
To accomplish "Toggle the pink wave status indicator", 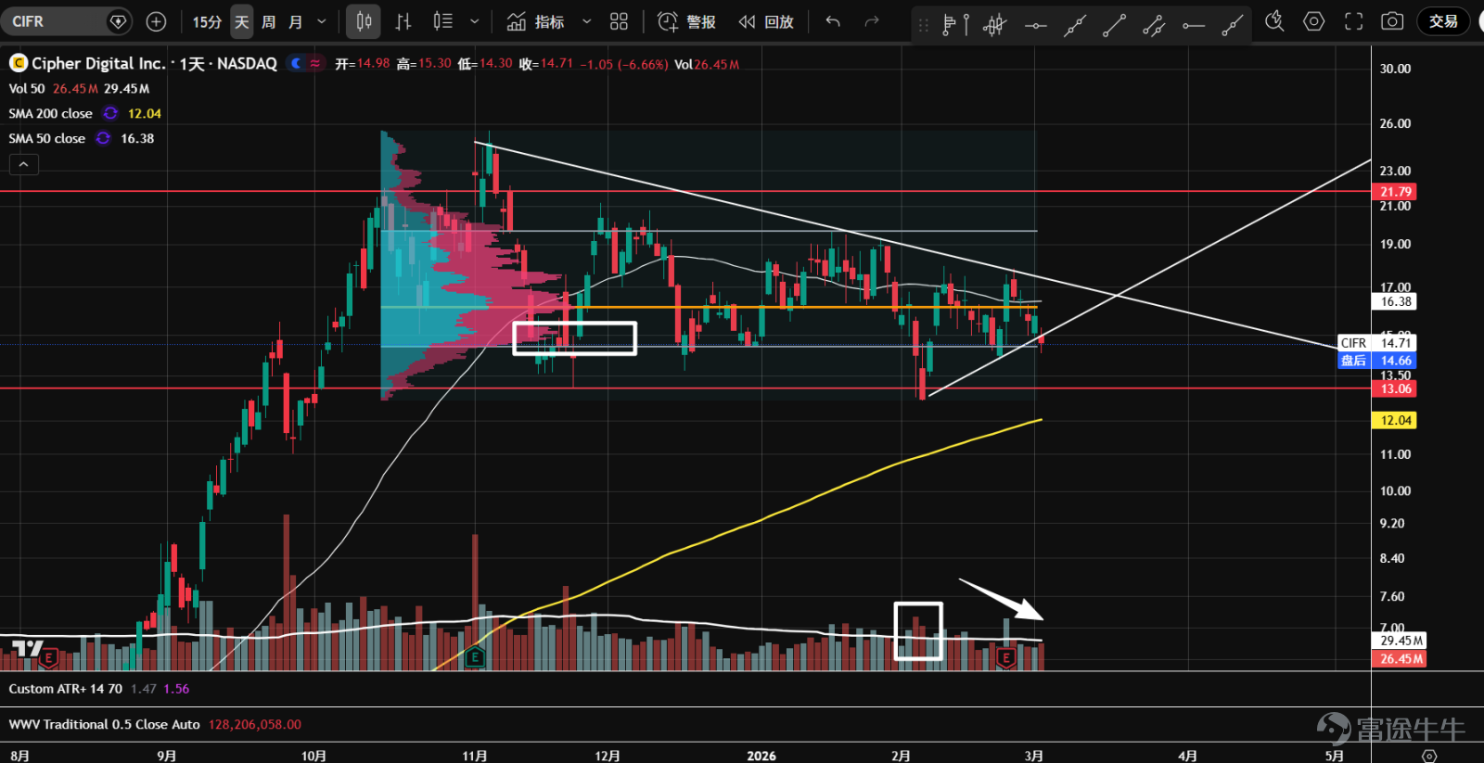I will point(315,63).
